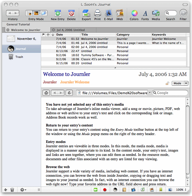This screenshot has width=192, height=196.
Task: Open the bookmarks icon in bottom bar
Action: [161, 190]
